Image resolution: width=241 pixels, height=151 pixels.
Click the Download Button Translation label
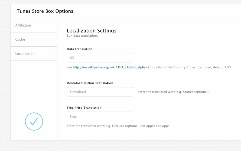90,83
